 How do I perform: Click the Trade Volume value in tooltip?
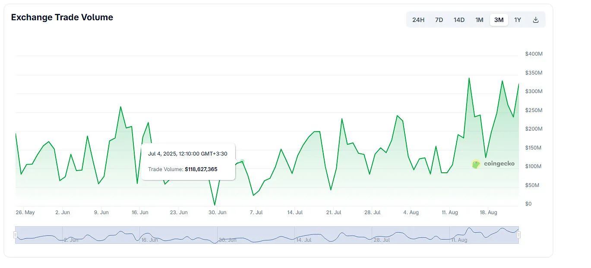201,169
